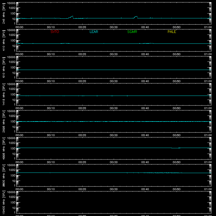The height and width of the screenshot is (216, 216).
Task: Click 00:50 time label under 610 MHz plot
Action: click(177, 81)
